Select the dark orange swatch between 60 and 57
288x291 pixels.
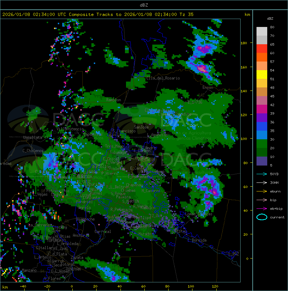262,57
